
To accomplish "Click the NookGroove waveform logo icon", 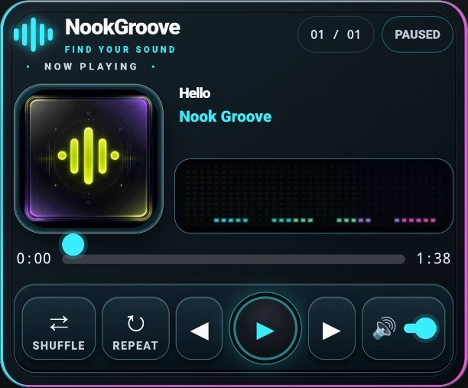I will [33, 34].
